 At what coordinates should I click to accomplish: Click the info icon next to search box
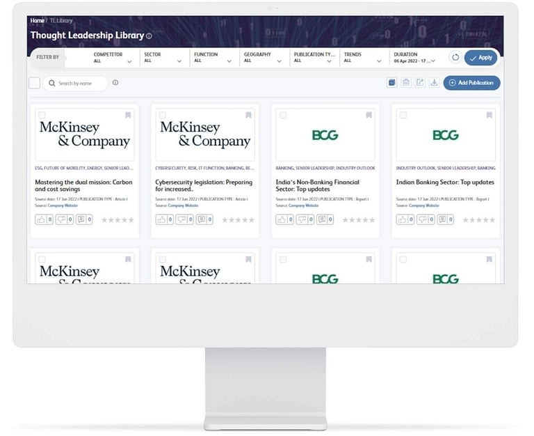click(115, 83)
